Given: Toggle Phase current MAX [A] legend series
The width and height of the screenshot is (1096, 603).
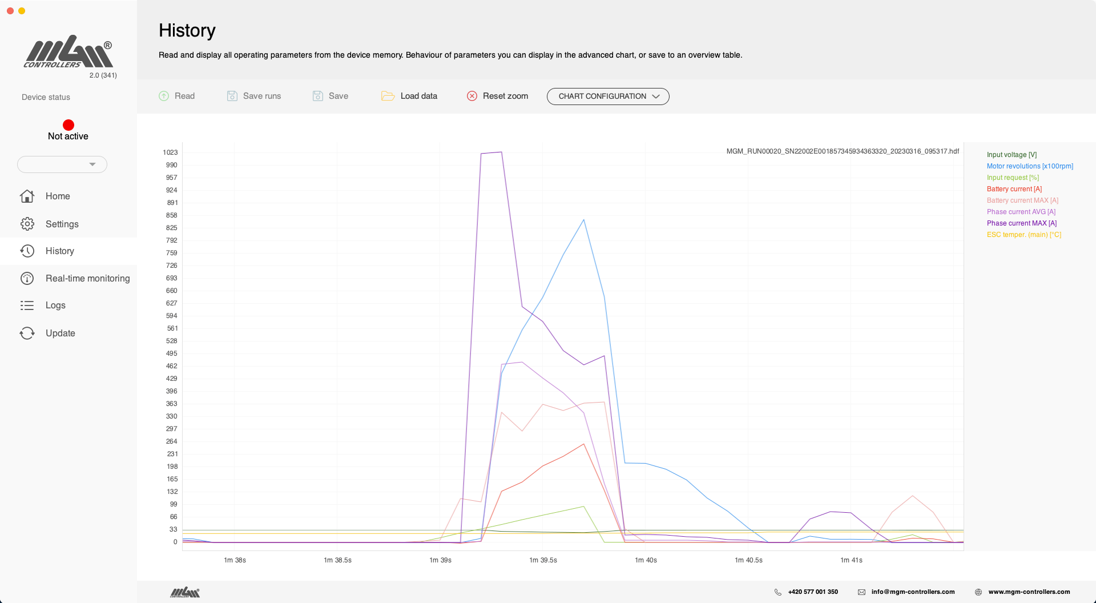Looking at the screenshot, I should click(1022, 223).
